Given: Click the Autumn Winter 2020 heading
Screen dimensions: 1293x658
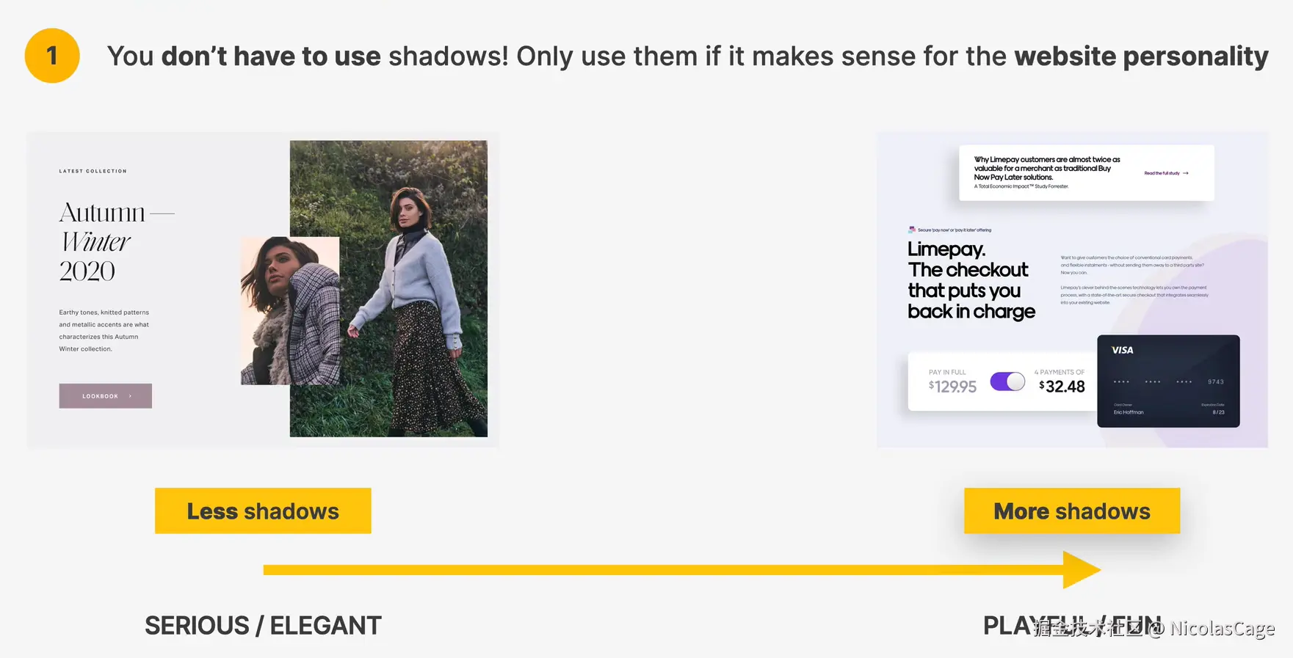Looking at the screenshot, I should (103, 241).
